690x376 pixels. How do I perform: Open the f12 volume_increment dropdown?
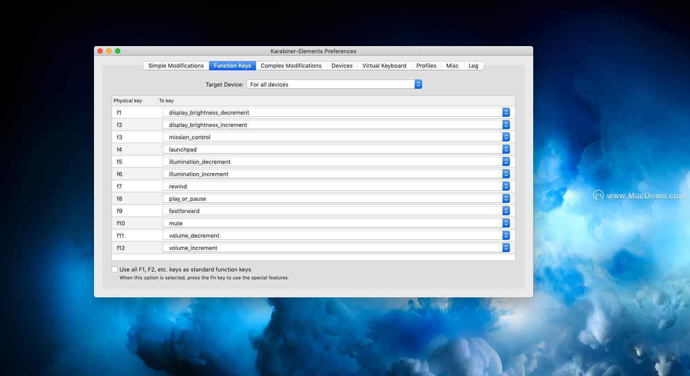[x=336, y=248]
